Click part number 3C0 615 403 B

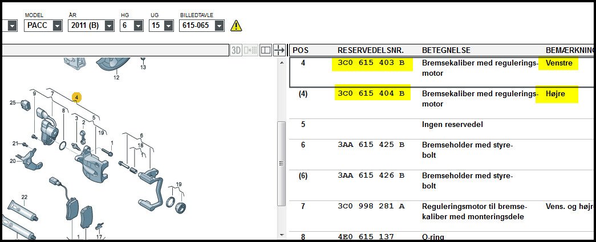371,63
